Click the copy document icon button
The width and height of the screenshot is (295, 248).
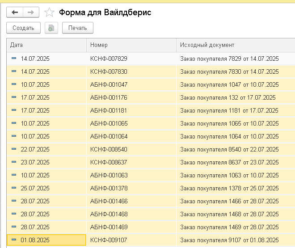point(51,28)
